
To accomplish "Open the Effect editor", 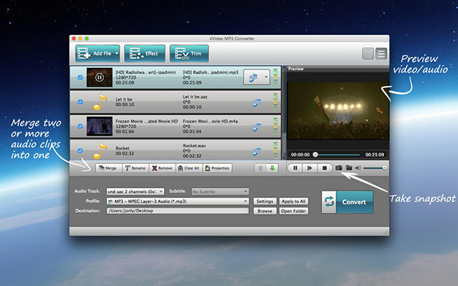I will click(144, 53).
